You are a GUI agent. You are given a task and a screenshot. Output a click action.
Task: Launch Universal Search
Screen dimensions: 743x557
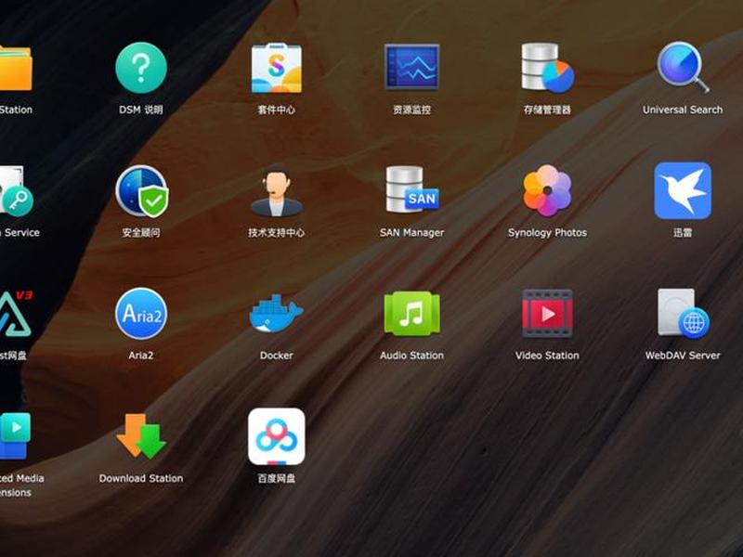click(x=683, y=68)
